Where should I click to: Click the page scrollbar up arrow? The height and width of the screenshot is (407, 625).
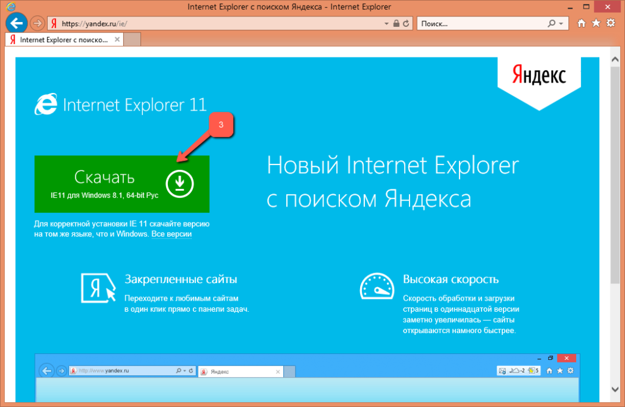click(615, 59)
